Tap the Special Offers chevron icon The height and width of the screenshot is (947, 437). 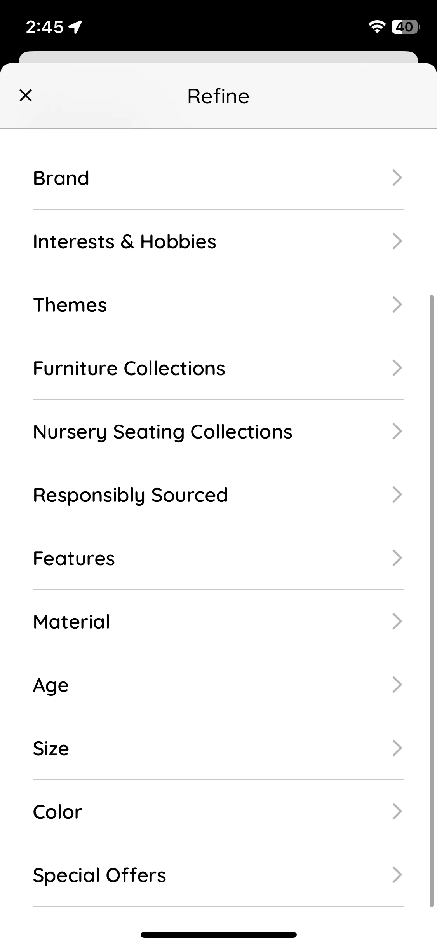(x=397, y=875)
